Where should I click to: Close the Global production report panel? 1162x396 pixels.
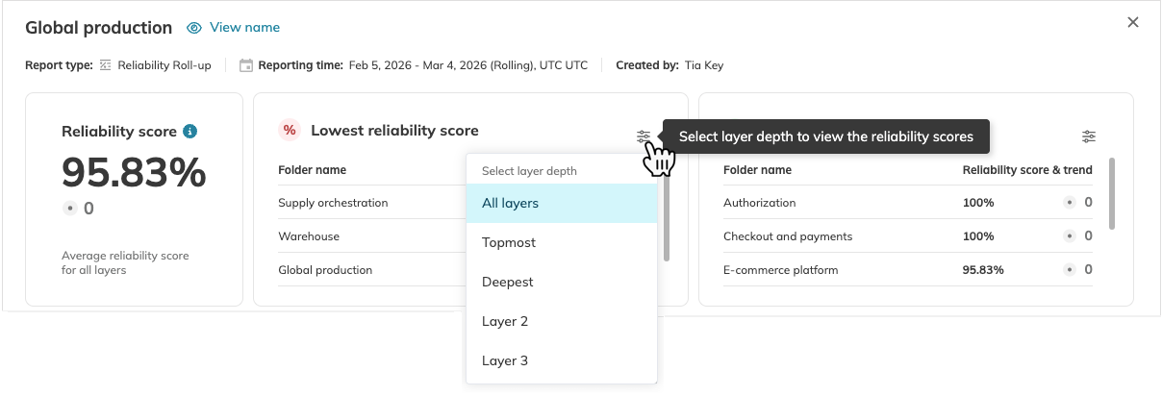click(1133, 22)
